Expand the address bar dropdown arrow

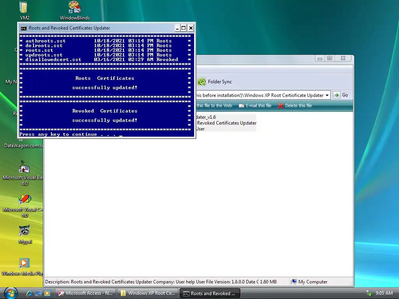coord(327,95)
